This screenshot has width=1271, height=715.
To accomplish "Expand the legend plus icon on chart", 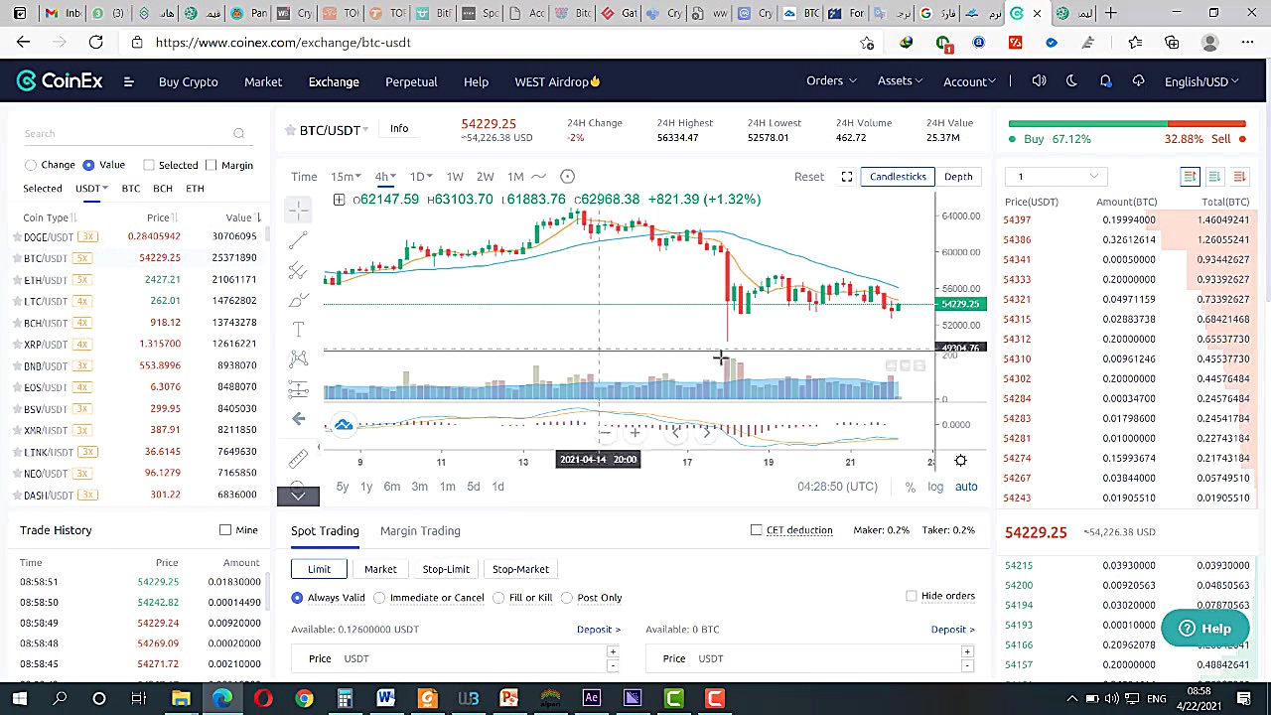I will coord(339,200).
